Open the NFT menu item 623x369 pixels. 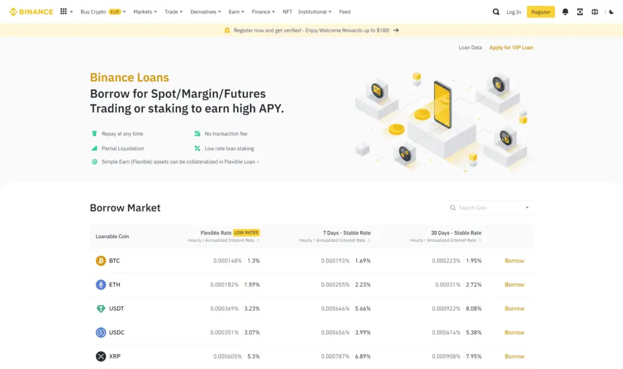coord(287,12)
